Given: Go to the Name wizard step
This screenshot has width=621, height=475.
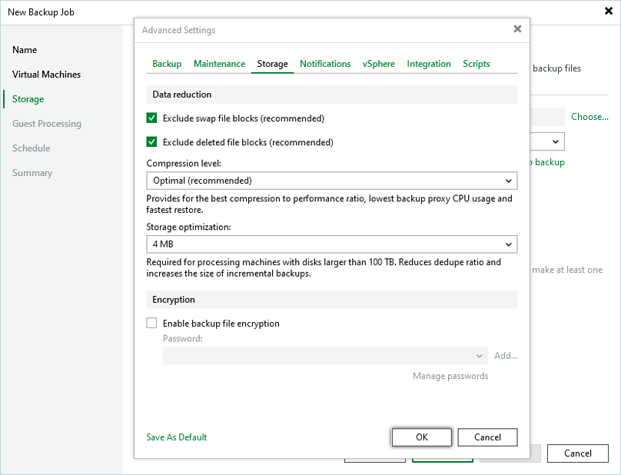Looking at the screenshot, I should pos(25,50).
